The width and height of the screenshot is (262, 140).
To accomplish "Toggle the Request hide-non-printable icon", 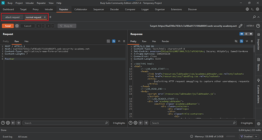I will (108, 41).
